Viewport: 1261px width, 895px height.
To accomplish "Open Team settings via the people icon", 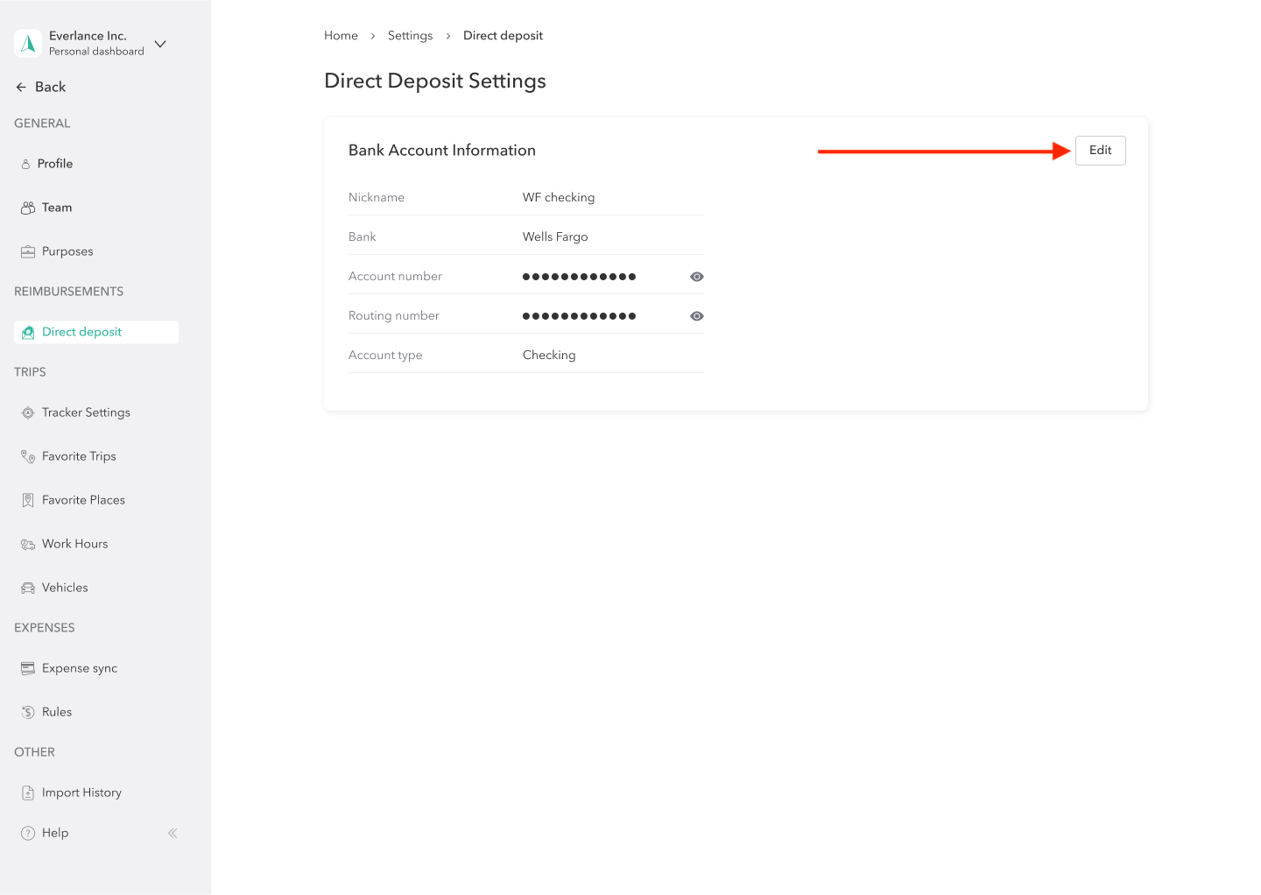I will pos(27,207).
